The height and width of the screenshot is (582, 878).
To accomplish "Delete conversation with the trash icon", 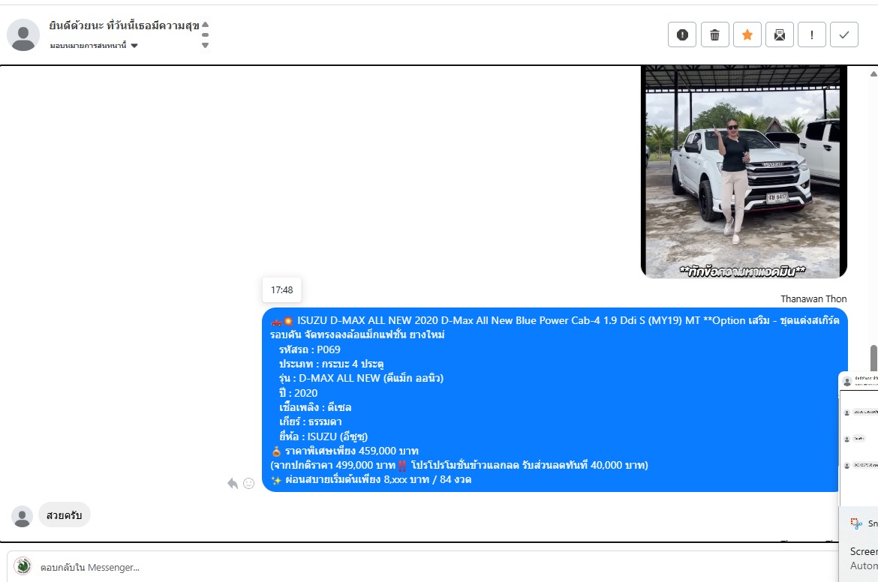I will [714, 34].
